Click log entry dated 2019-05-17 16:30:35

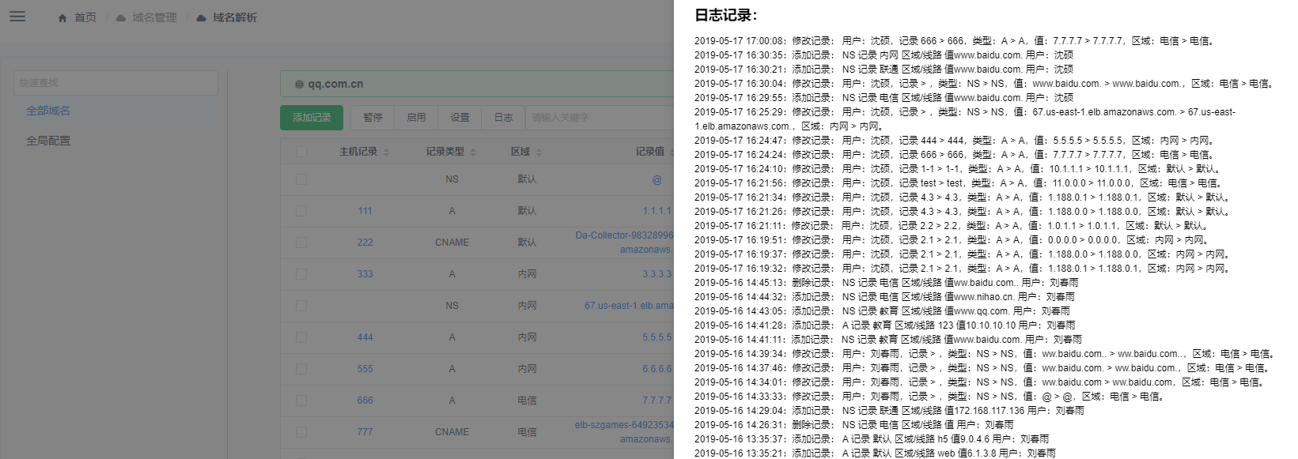[884, 55]
